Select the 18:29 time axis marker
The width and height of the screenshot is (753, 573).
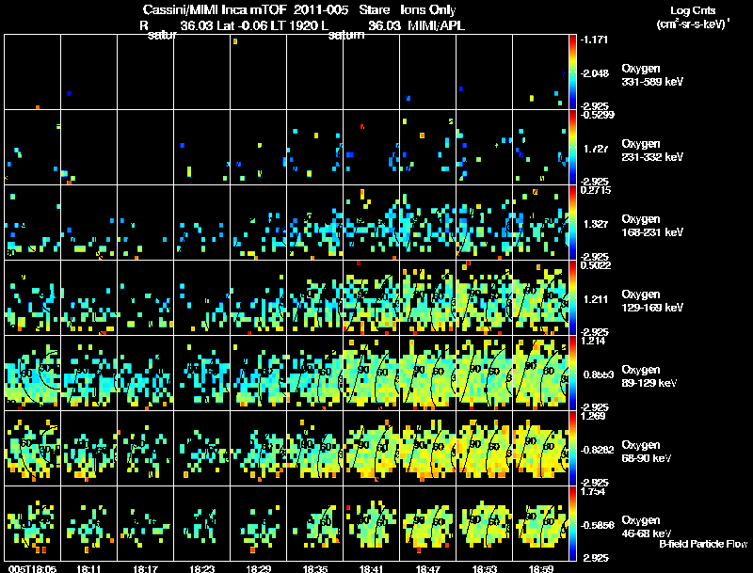pyautogui.click(x=258, y=569)
